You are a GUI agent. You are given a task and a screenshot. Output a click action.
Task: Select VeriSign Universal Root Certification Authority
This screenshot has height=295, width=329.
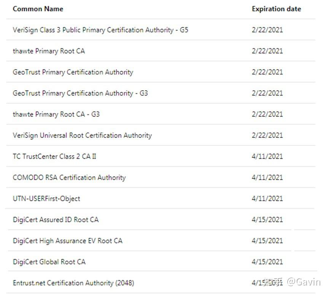(82, 135)
